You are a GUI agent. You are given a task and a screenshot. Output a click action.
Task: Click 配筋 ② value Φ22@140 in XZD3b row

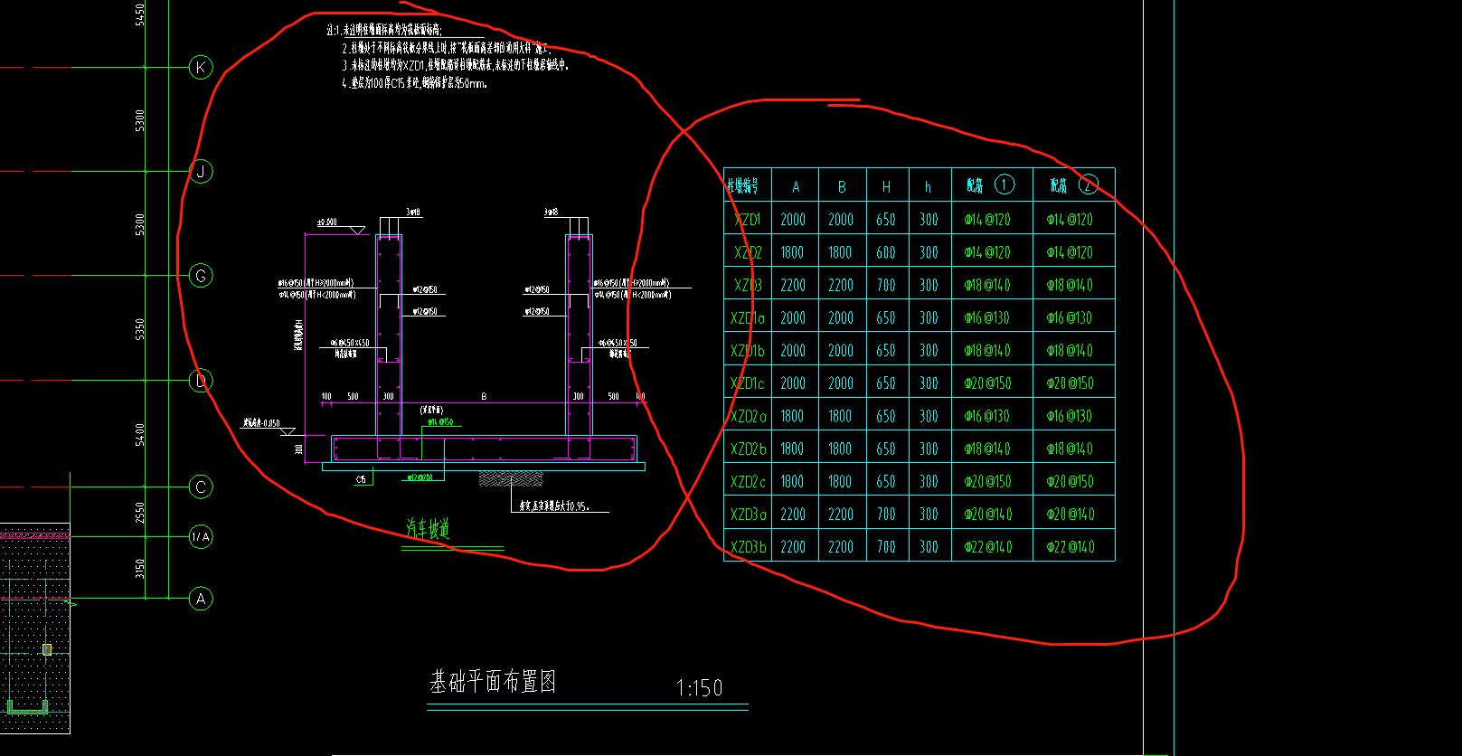coord(1070,547)
